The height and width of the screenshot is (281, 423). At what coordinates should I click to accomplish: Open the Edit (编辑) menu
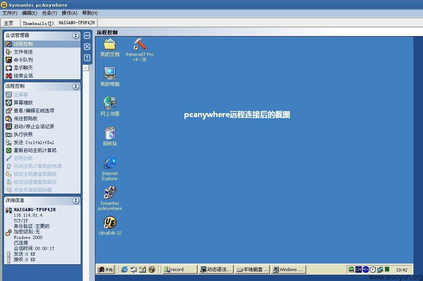click(29, 13)
